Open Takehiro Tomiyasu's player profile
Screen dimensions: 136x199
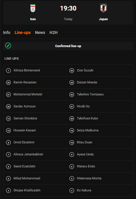click(90, 94)
